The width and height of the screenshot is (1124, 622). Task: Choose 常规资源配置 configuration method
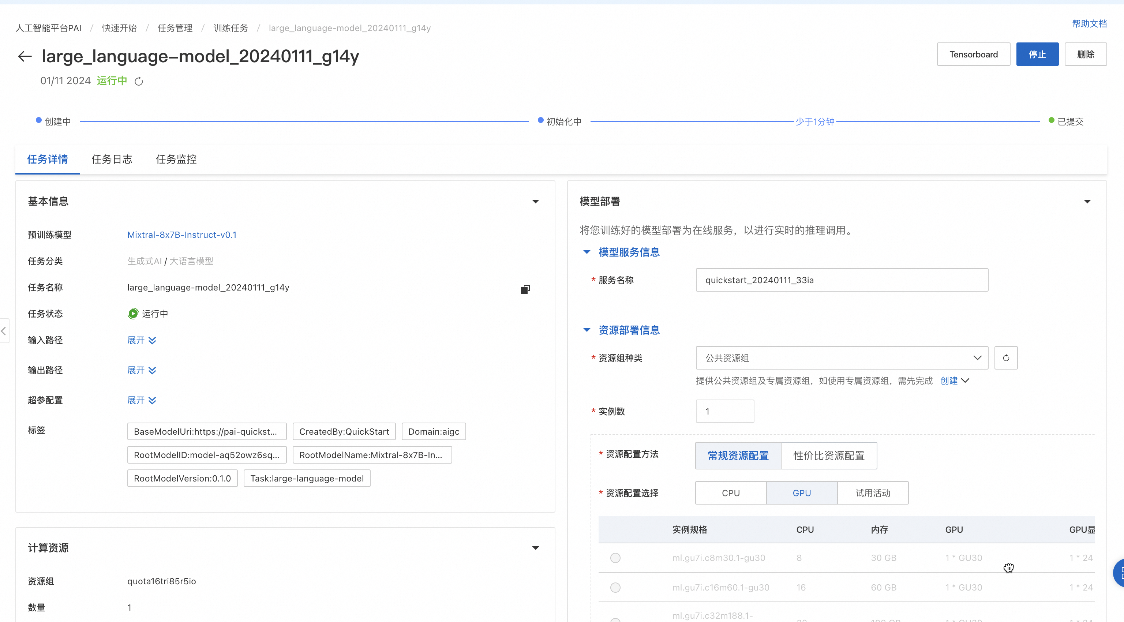click(x=738, y=456)
